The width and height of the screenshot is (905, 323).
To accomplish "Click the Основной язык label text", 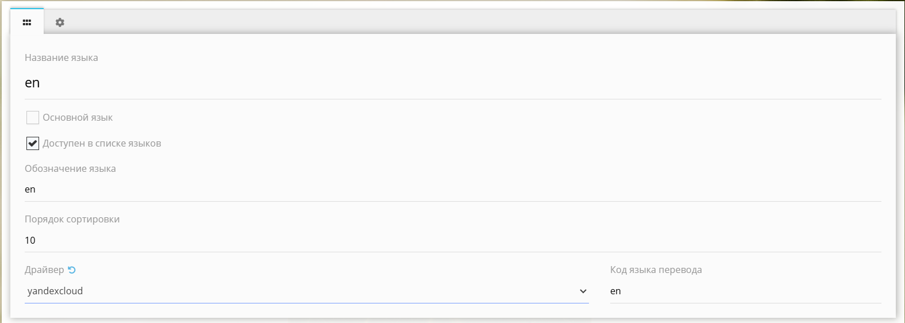I will pos(78,118).
